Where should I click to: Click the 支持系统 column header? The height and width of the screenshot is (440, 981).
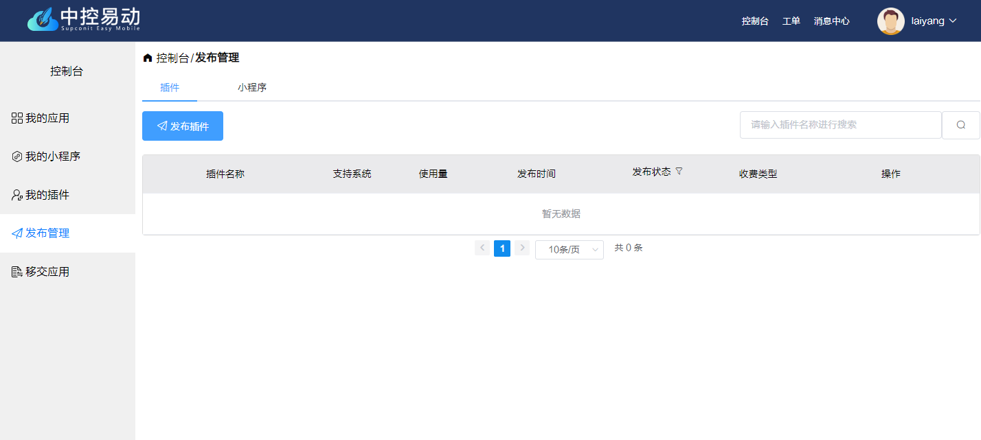pyautogui.click(x=352, y=174)
